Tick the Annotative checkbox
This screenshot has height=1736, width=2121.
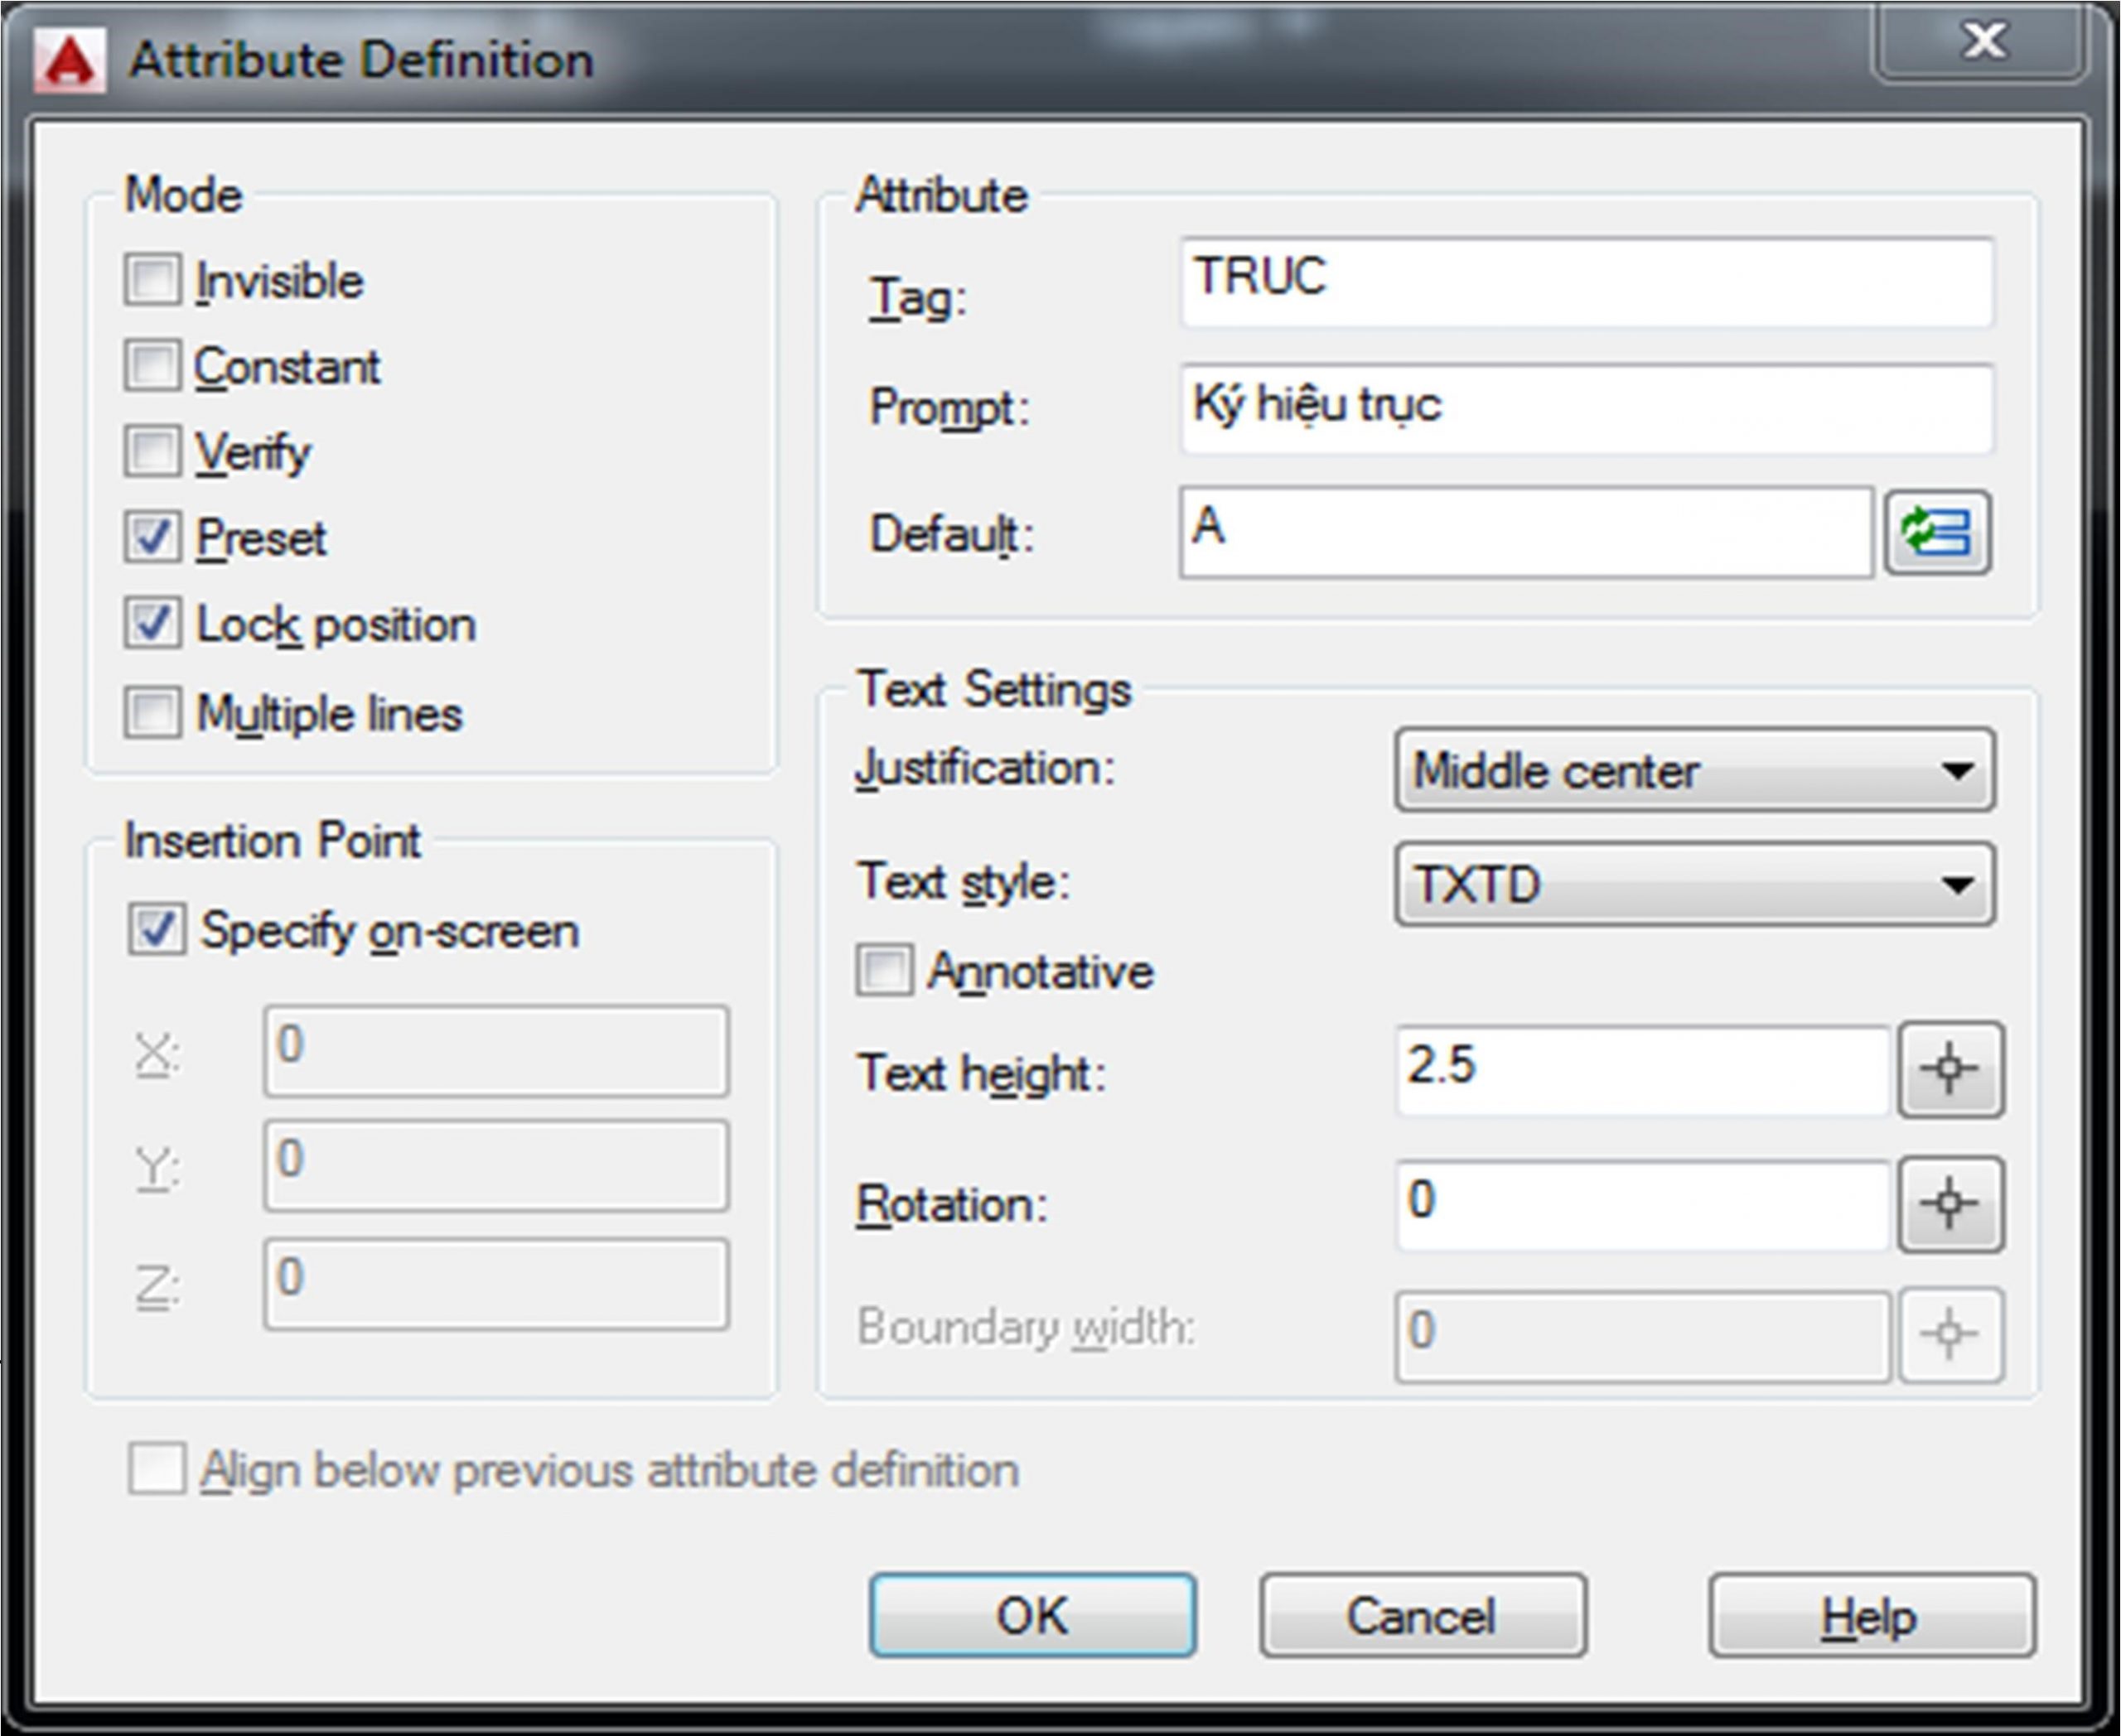coord(883,970)
